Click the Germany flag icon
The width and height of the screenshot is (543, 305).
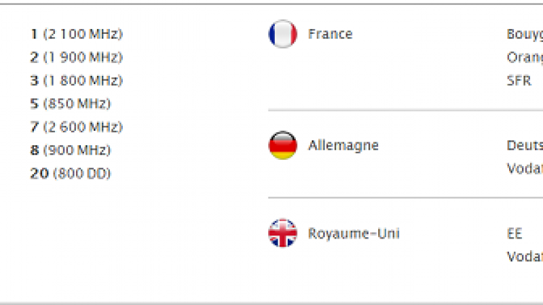[x=282, y=146]
